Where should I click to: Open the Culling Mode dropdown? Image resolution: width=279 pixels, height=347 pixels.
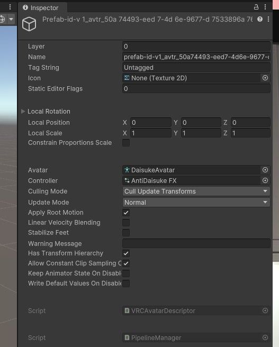(196, 191)
